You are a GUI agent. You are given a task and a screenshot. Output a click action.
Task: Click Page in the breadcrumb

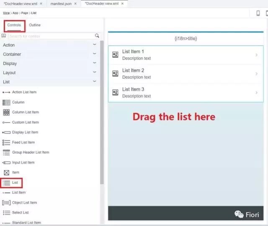point(25,13)
